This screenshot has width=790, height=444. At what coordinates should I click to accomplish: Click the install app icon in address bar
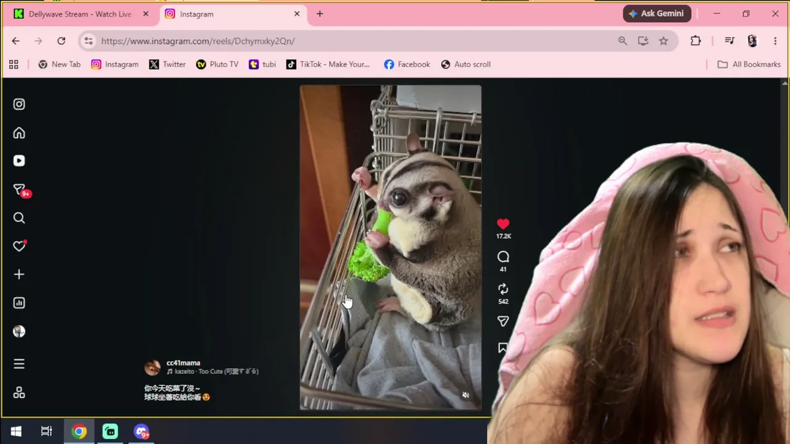click(x=643, y=41)
